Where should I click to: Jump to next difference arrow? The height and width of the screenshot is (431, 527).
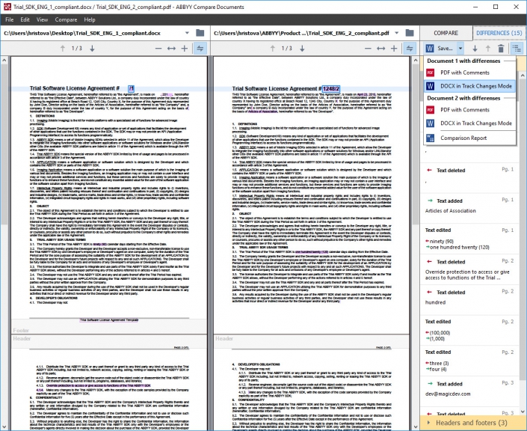[x=475, y=49]
